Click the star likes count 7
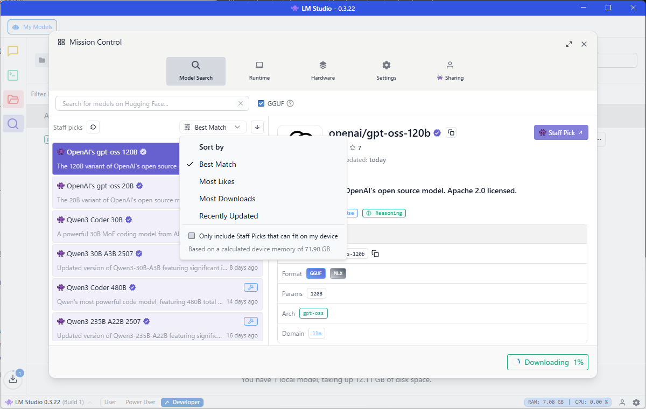Screen dimensions: 646x409 click(356, 147)
